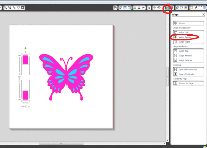Open the Fill Gradient panel icon
The image size is (207, 148).
(x=125, y=8)
